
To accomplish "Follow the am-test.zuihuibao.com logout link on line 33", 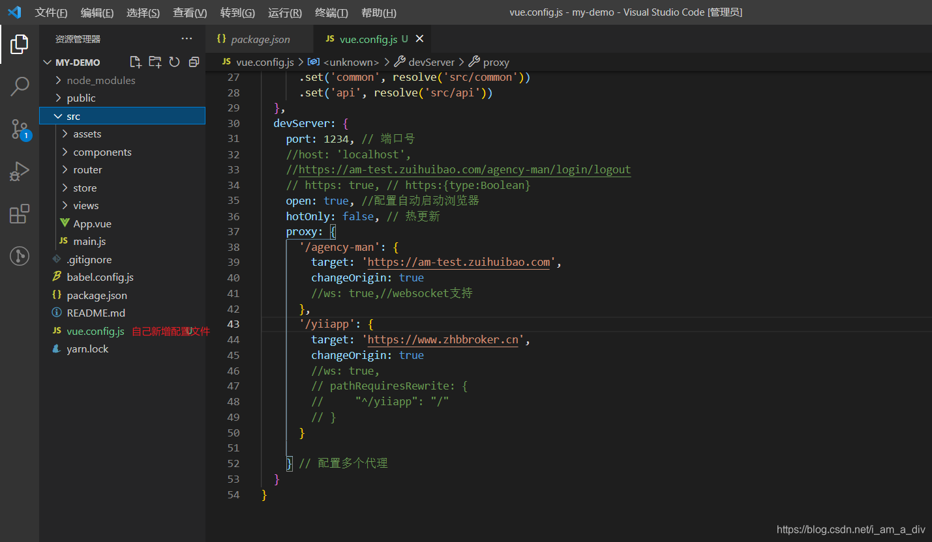I will (x=465, y=170).
